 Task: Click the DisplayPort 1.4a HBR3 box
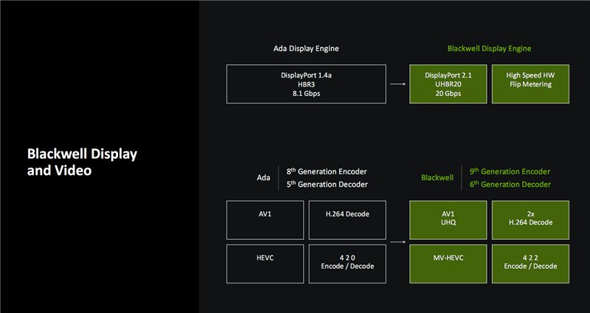[306, 84]
